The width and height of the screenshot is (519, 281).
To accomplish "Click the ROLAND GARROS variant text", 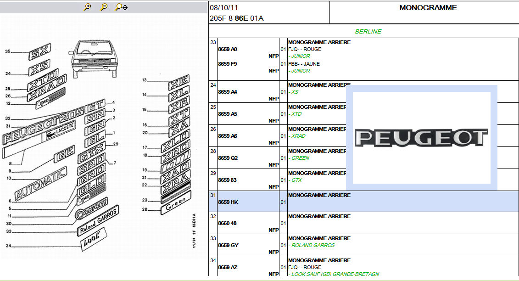I will click(x=313, y=245).
